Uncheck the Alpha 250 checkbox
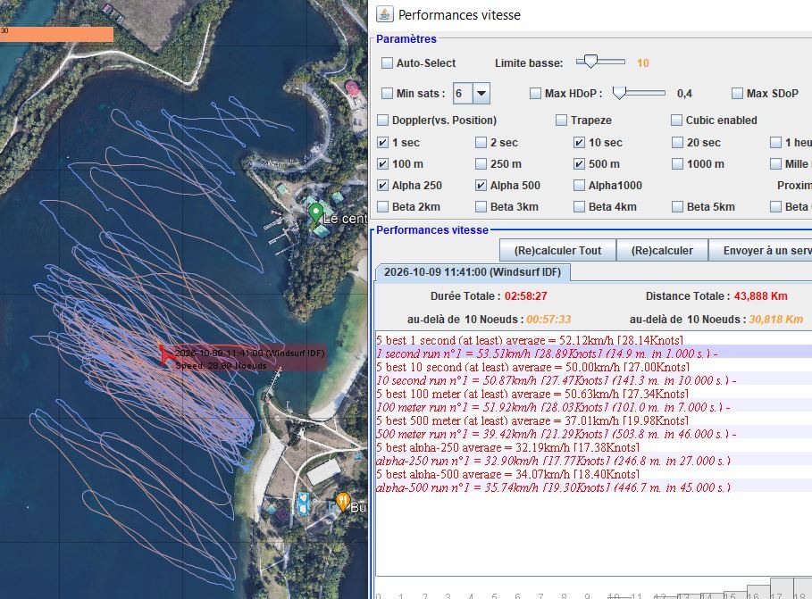This screenshot has width=812, height=599. [x=382, y=186]
